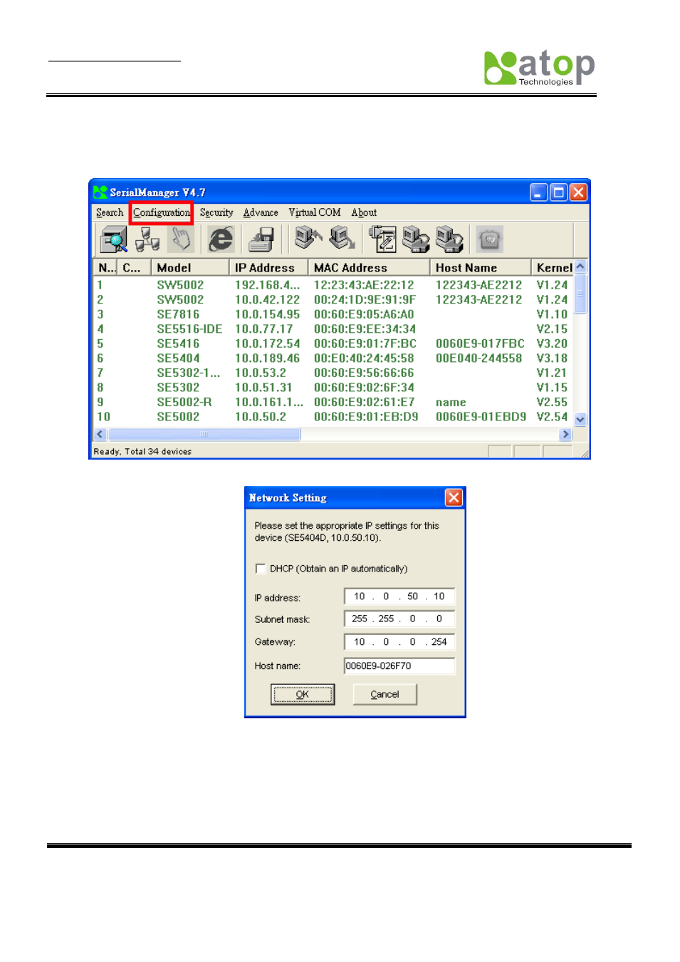This screenshot has height=962, width=680.
Task: Click the horizontal scrollbar right arrow
Action: 566,434
